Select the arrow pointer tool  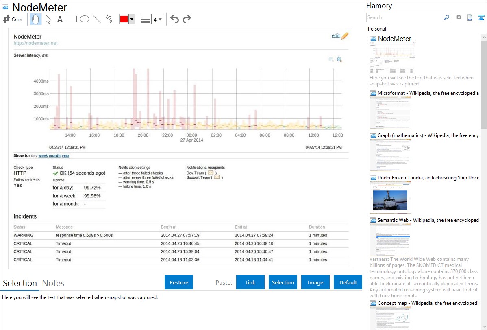(48, 19)
